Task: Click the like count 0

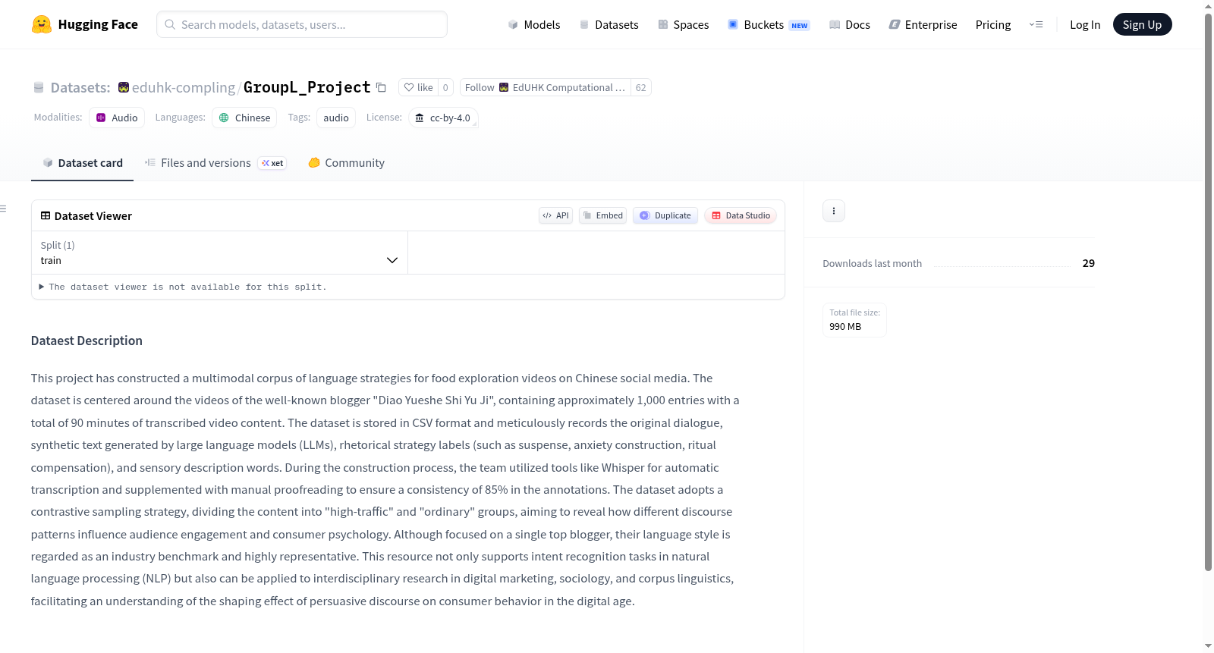Action: click(x=445, y=88)
